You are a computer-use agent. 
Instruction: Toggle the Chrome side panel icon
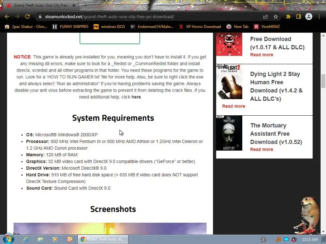[x=299, y=17]
